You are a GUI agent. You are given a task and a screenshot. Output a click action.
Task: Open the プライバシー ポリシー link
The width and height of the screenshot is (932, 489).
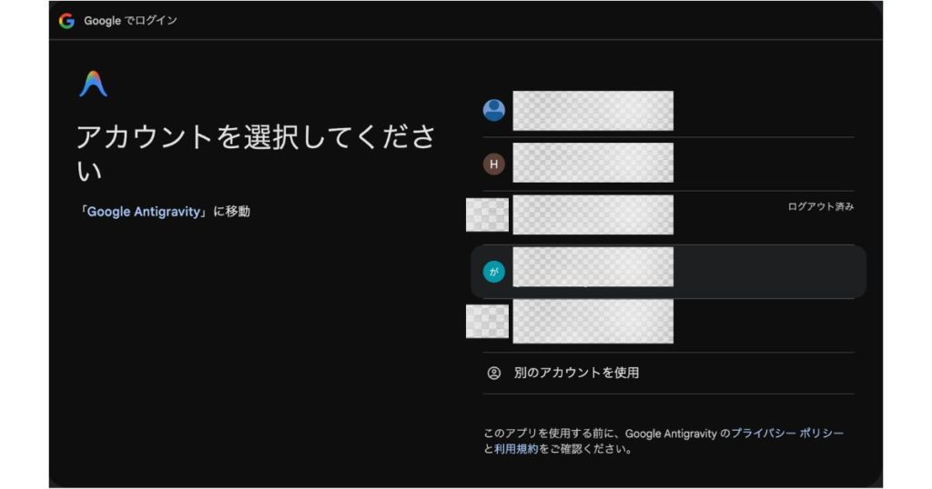pos(787,434)
